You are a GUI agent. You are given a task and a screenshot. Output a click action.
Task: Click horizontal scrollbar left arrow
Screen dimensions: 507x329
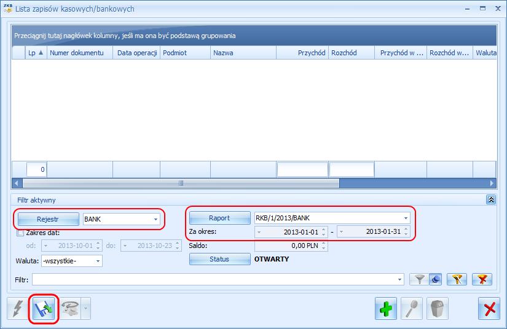click(x=16, y=184)
